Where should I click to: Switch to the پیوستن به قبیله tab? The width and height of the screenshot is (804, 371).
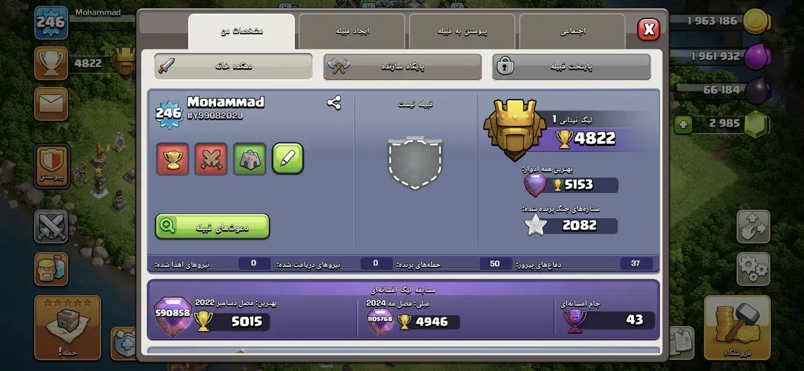tap(462, 32)
